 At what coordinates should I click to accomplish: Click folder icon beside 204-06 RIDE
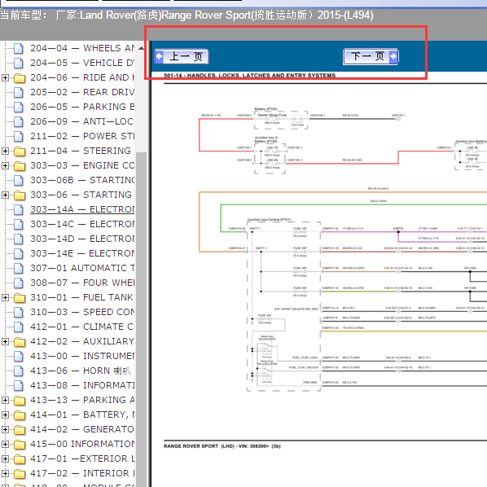[x=20, y=78]
